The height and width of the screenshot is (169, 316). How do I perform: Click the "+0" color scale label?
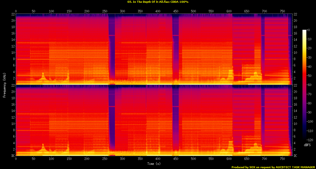[308, 30]
